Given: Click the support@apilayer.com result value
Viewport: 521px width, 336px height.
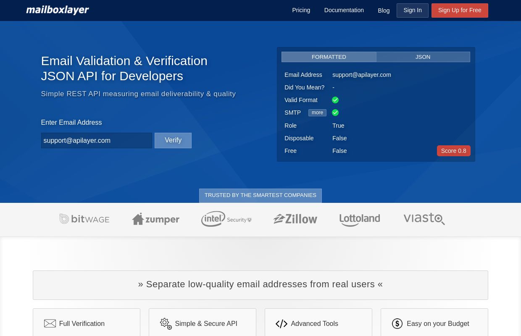Looking at the screenshot, I should click(x=362, y=75).
